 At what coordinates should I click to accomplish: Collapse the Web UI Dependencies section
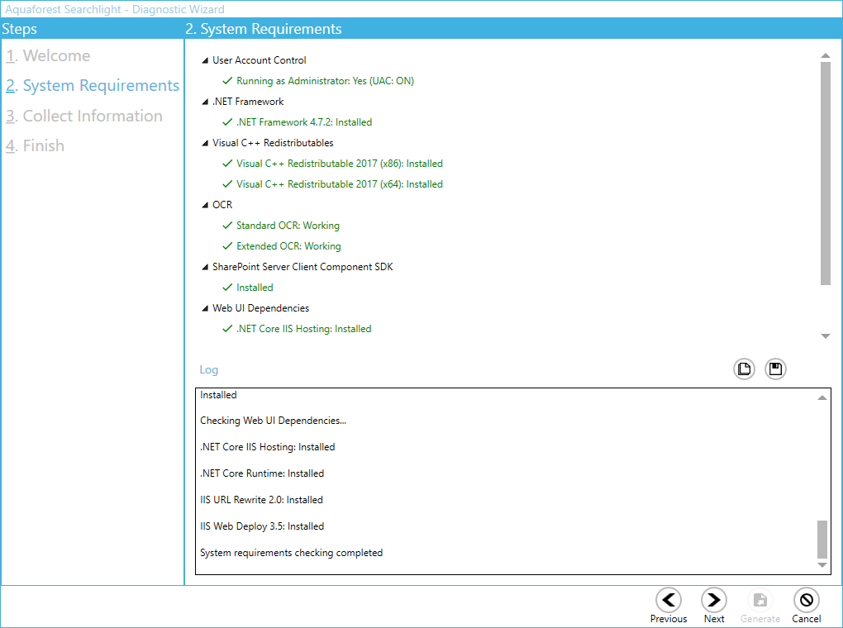coord(205,308)
